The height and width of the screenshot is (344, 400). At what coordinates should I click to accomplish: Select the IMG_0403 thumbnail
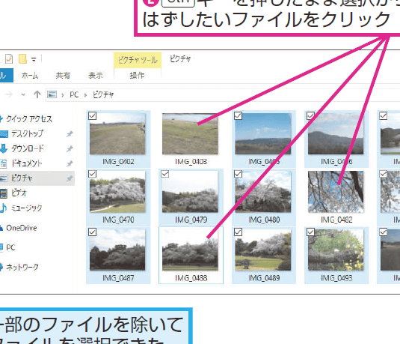pyautogui.click(x=191, y=134)
